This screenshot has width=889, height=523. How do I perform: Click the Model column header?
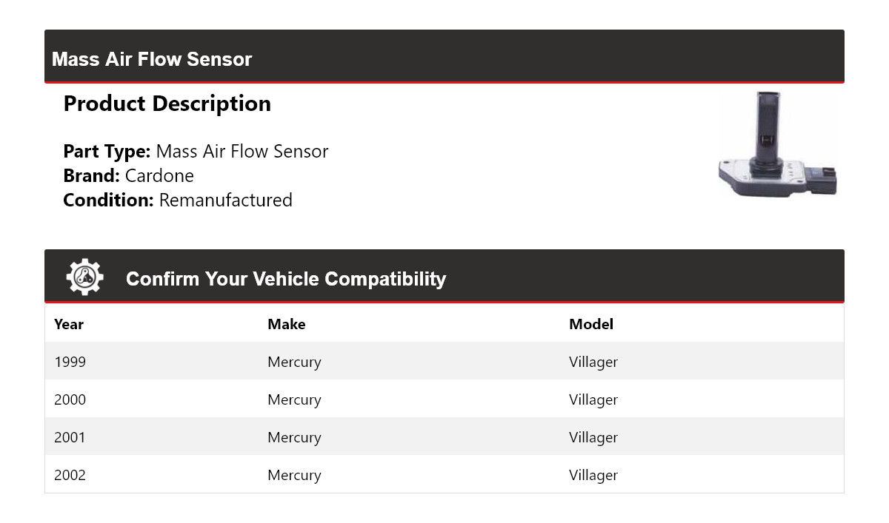(590, 324)
